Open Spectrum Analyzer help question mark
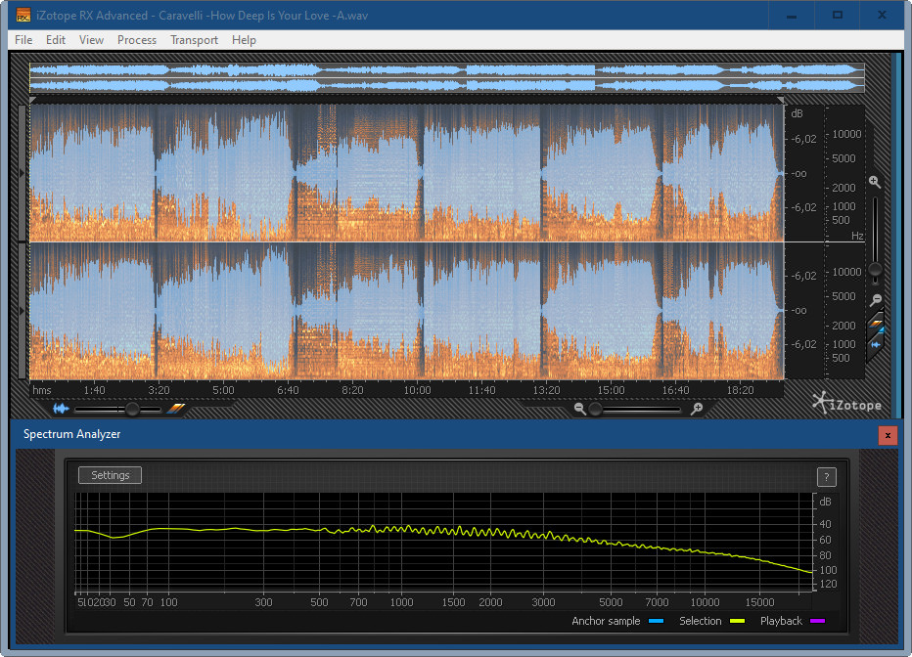912x657 pixels. tap(827, 477)
